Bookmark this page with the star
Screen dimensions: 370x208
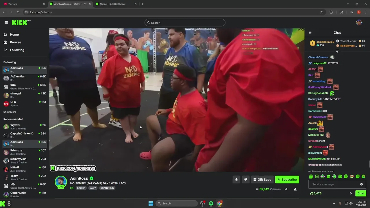pyautogui.click(x=321, y=12)
